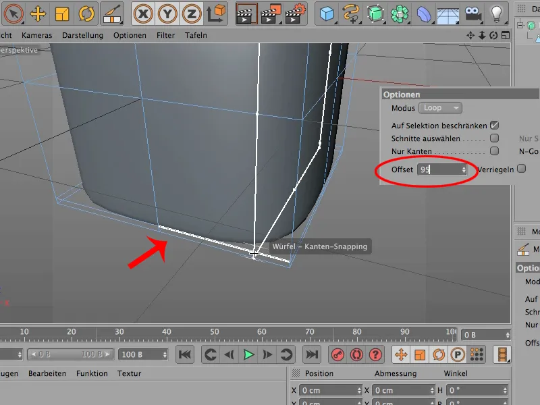Toggle Z axis lock
Image resolution: width=540 pixels, height=405 pixels.
(192, 13)
